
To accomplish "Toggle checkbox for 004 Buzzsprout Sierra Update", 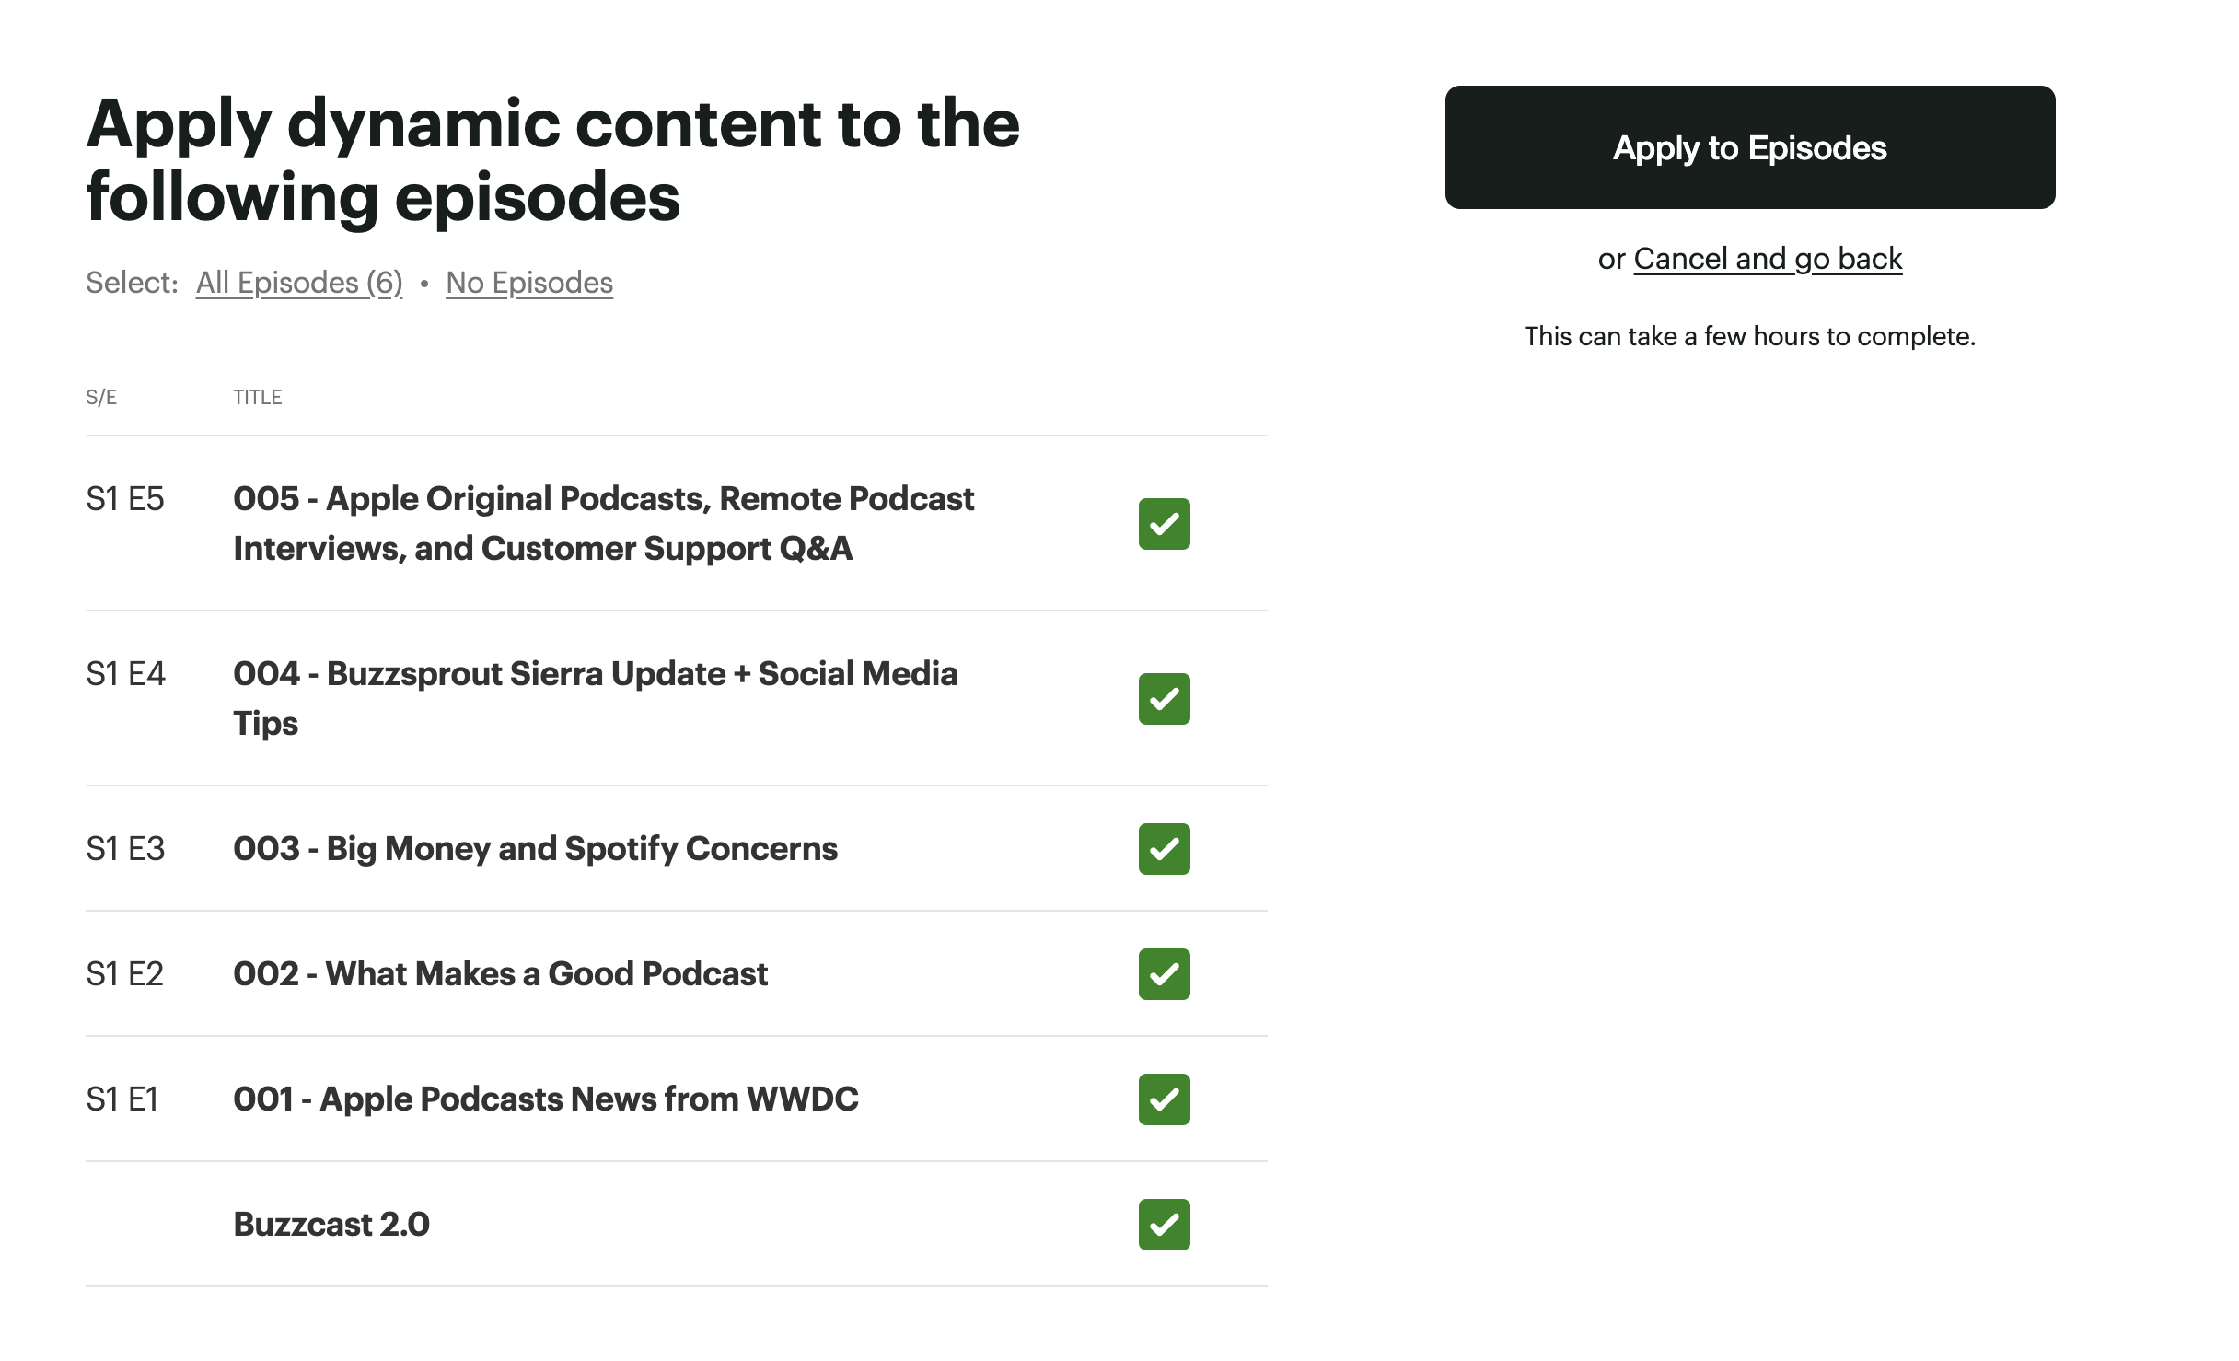I will pos(1164,699).
